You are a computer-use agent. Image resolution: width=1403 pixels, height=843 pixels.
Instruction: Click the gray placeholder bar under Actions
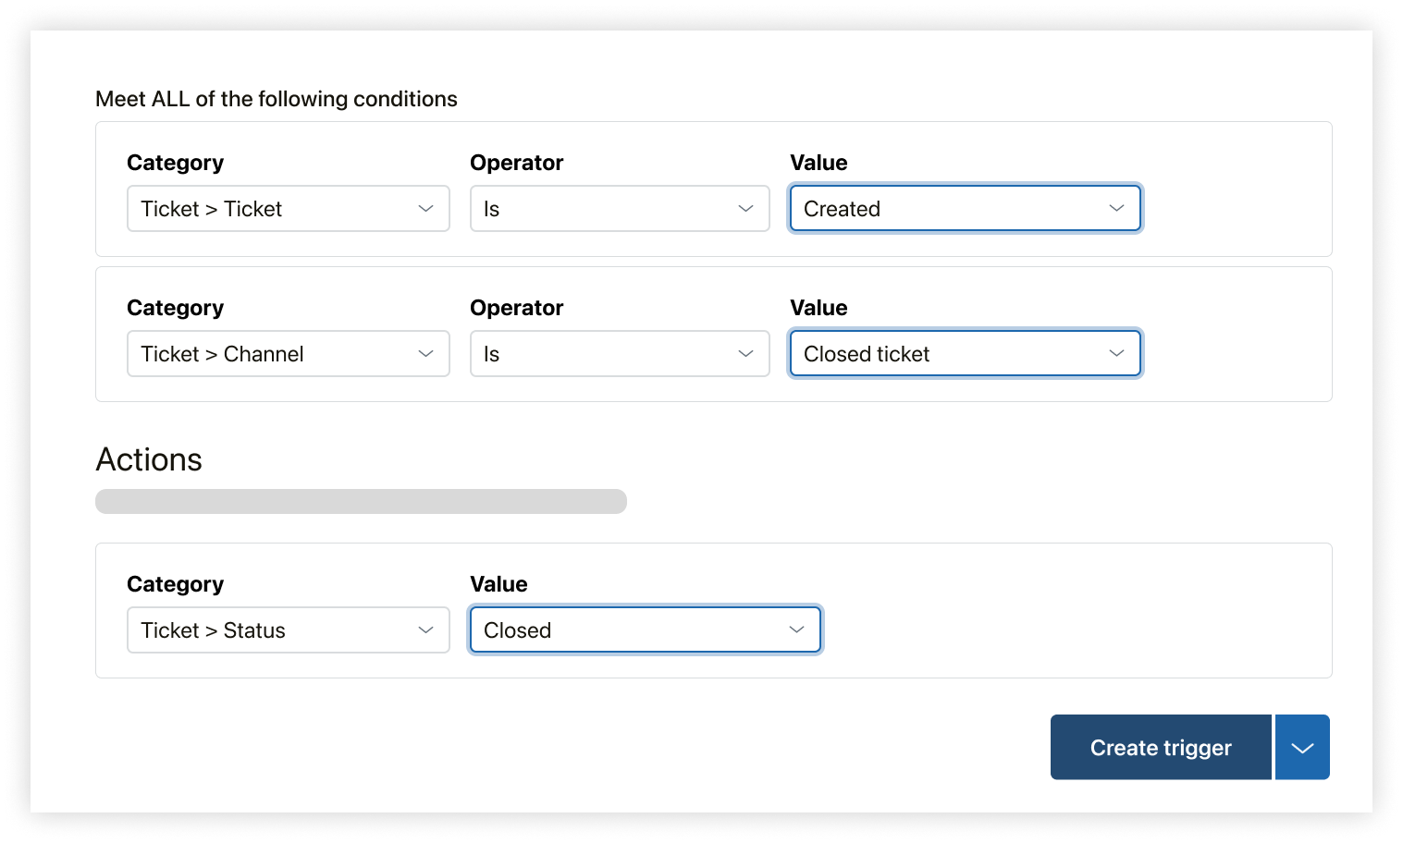coord(361,502)
